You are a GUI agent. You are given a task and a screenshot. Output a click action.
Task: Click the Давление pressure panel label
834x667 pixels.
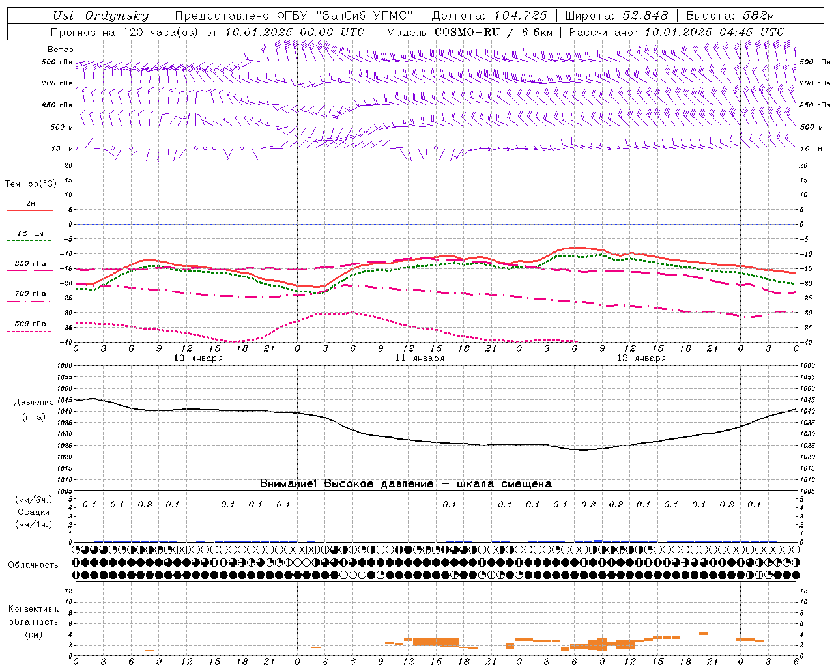point(34,403)
